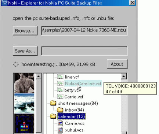Select Nokia Careline.vcf in the tree
This screenshot has height=134, width=159.
tap(83, 83)
